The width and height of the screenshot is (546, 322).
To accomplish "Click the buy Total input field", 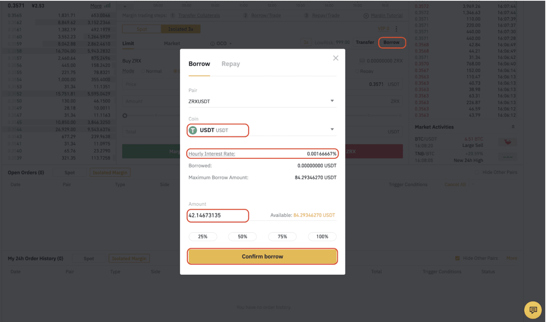I will [x=151, y=132].
